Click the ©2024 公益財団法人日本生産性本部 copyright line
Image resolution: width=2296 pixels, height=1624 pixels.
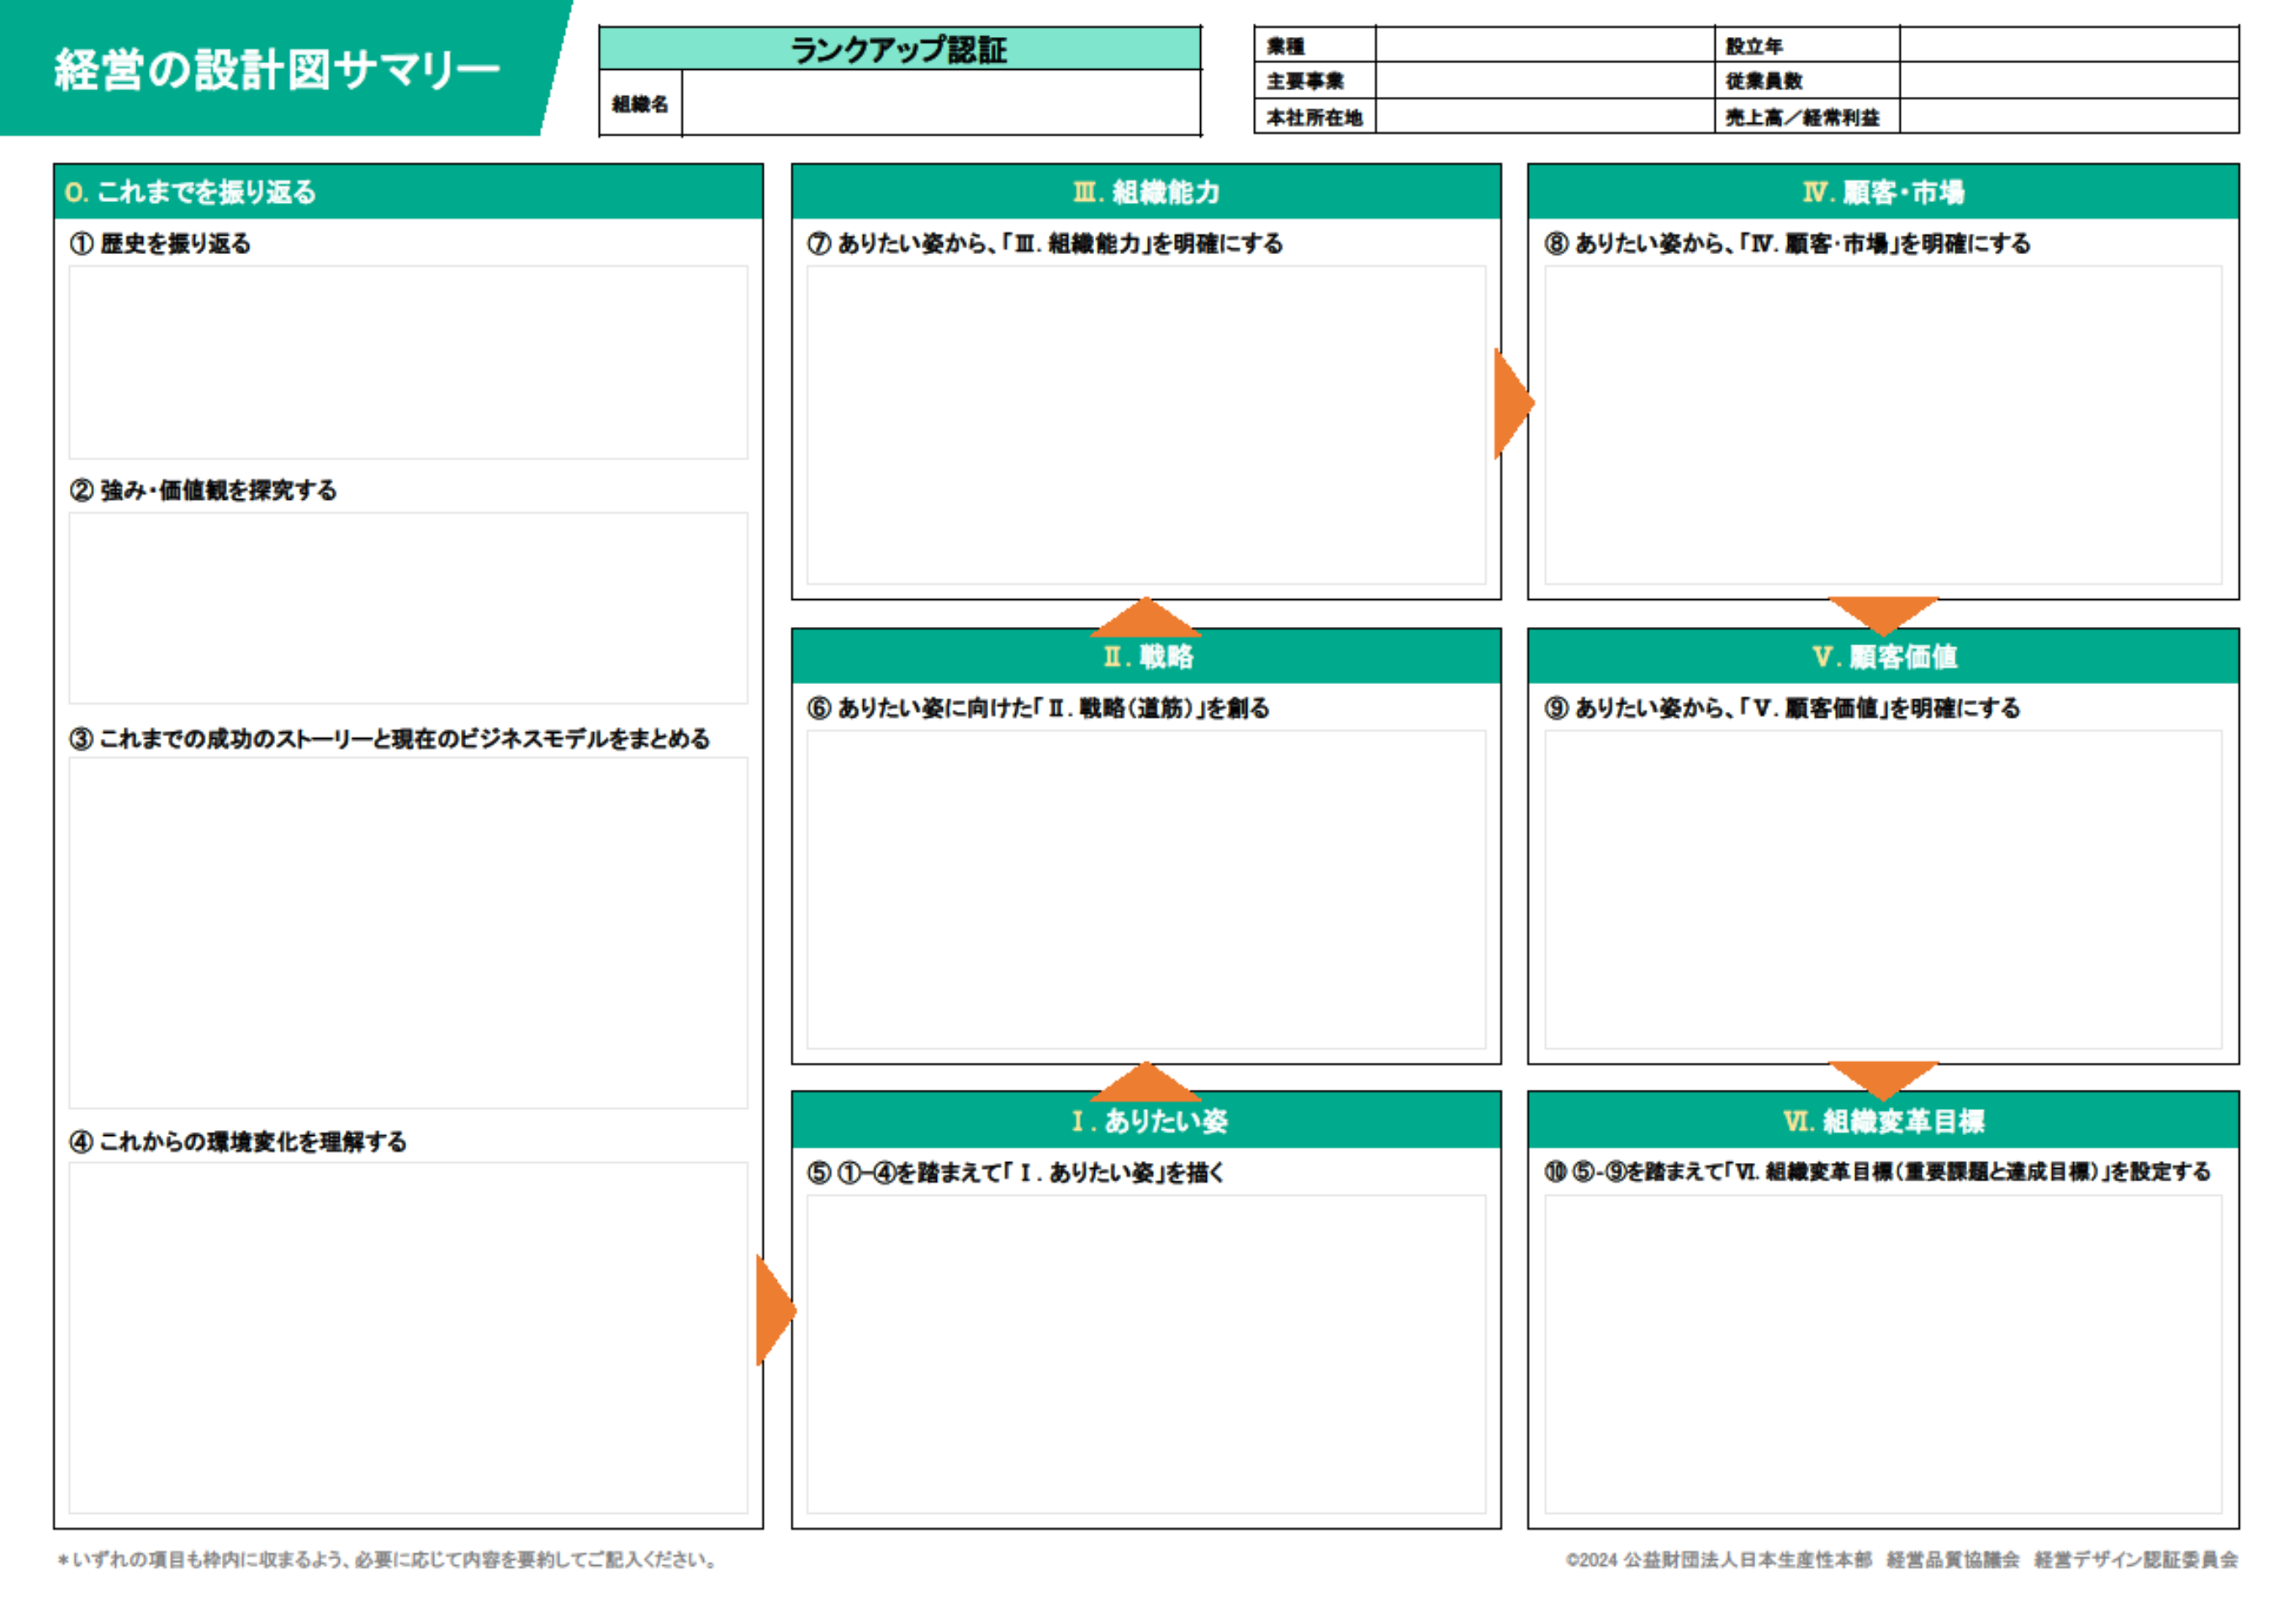point(1902,1560)
